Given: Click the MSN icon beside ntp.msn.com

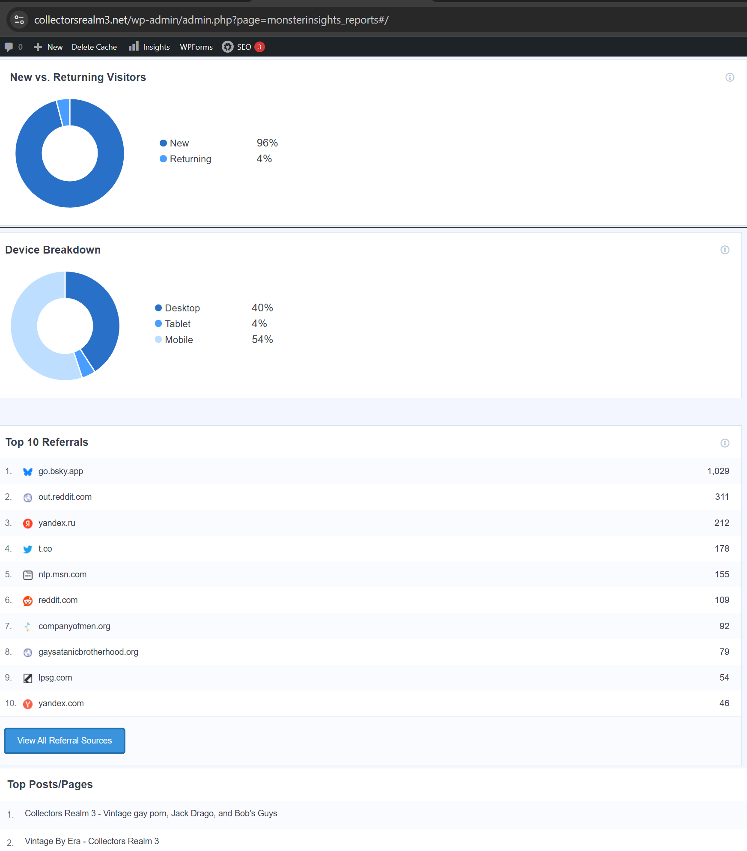Looking at the screenshot, I should pyautogui.click(x=28, y=575).
